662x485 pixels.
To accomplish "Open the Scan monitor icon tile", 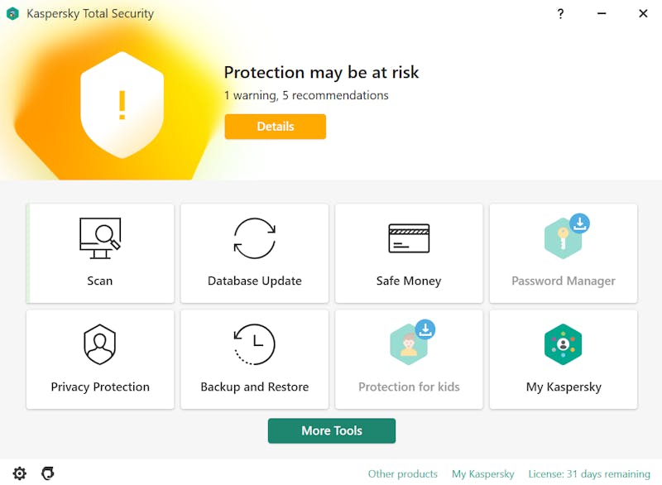I will 100,238.
